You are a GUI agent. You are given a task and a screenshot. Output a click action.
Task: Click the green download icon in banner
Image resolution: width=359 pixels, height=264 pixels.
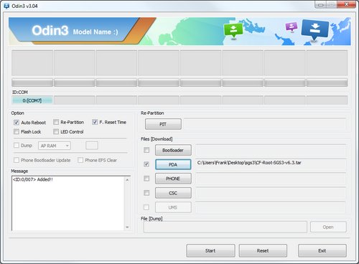(x=233, y=31)
